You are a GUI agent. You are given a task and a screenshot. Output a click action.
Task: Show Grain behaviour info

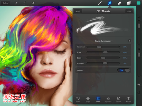[x=130, y=41]
